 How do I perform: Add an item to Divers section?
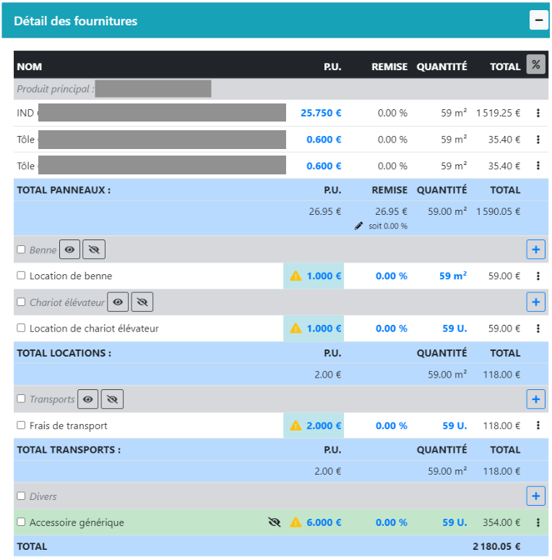(x=535, y=496)
